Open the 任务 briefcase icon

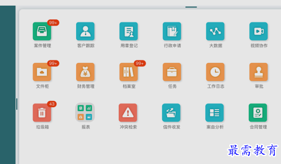(172, 72)
